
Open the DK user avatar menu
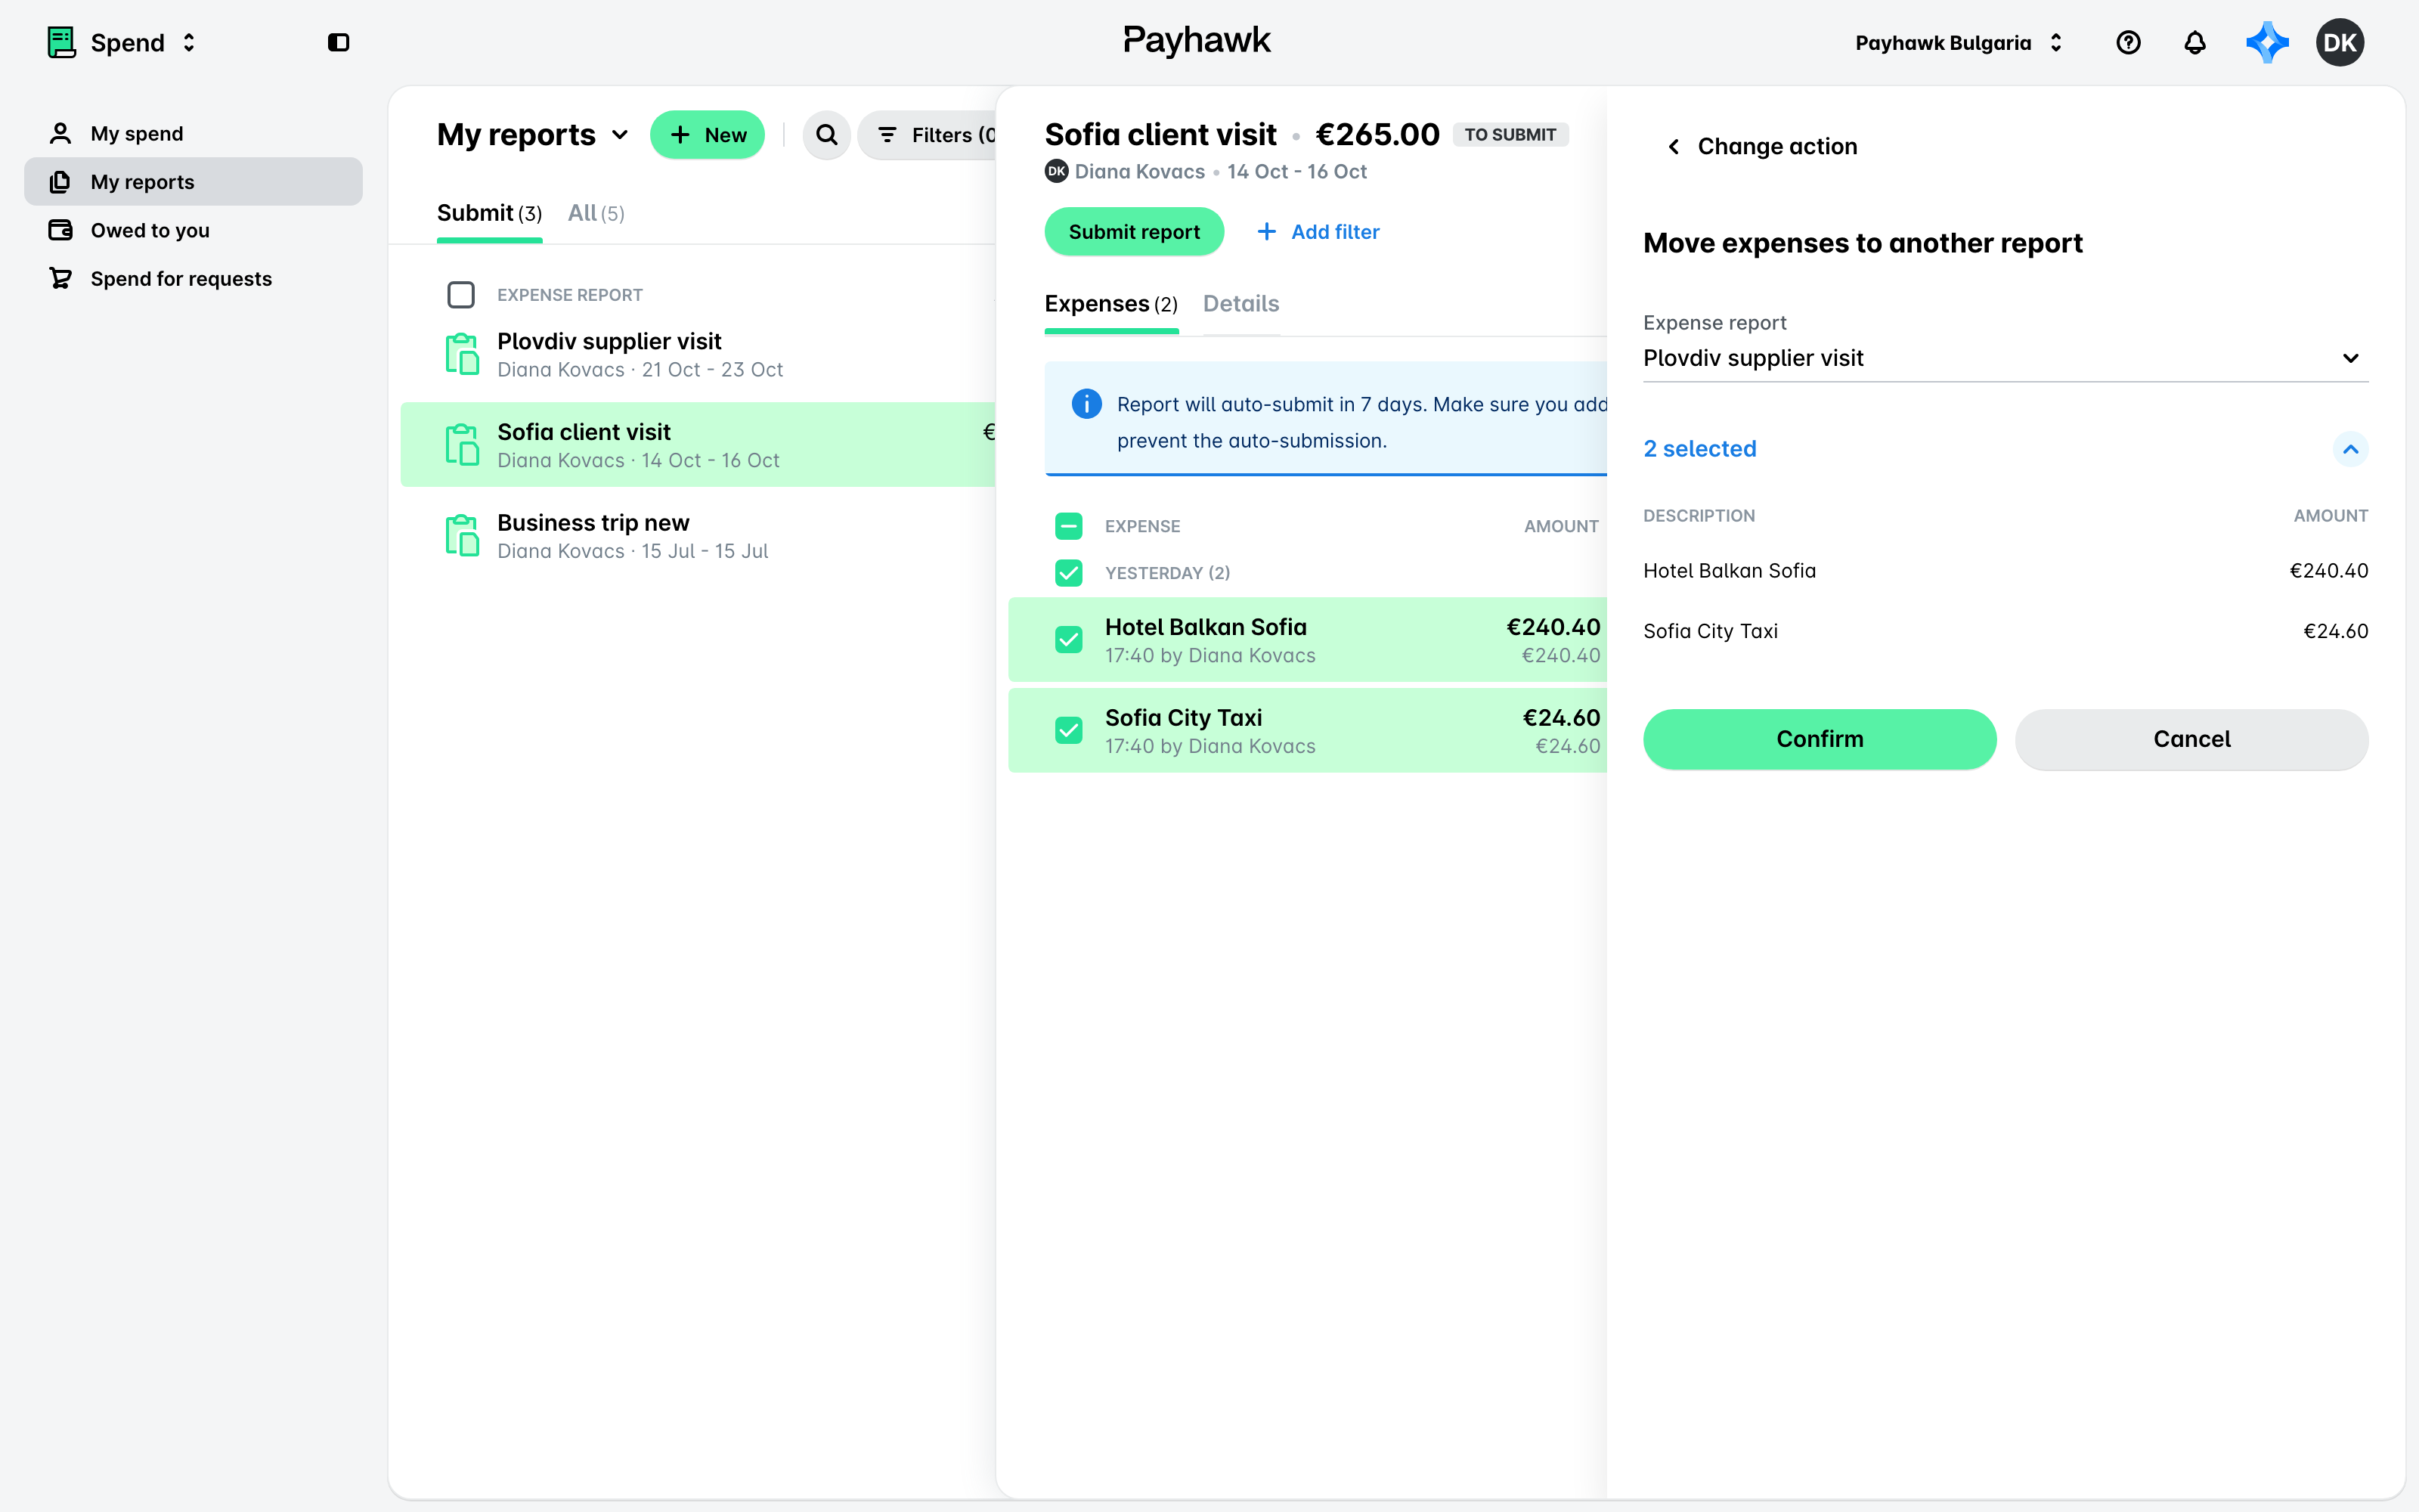pos(2339,42)
